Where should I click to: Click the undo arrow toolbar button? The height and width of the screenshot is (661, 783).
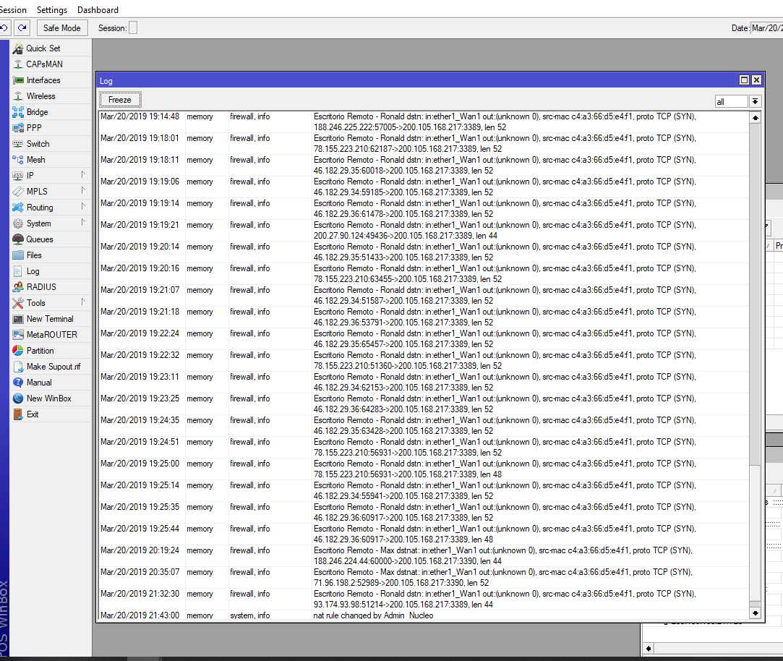[4, 28]
